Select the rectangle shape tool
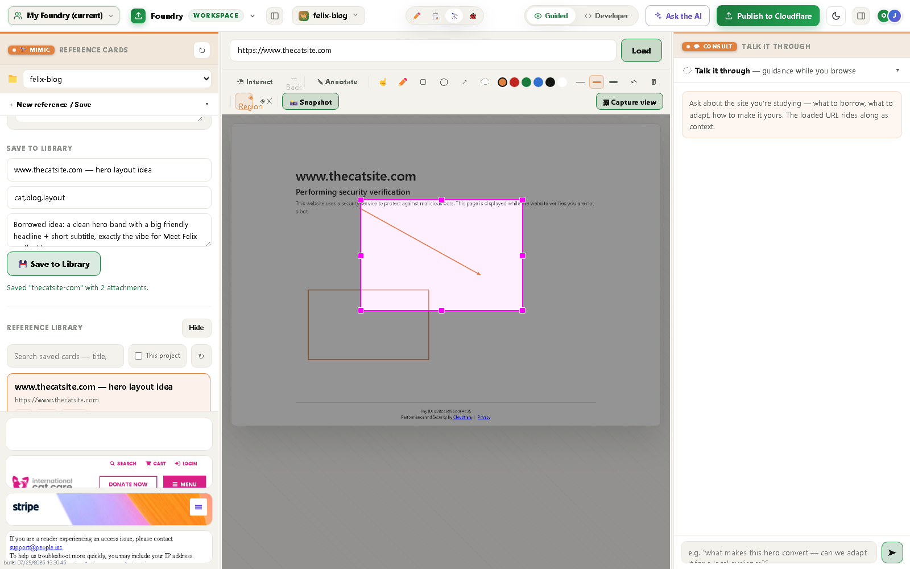 423,82
